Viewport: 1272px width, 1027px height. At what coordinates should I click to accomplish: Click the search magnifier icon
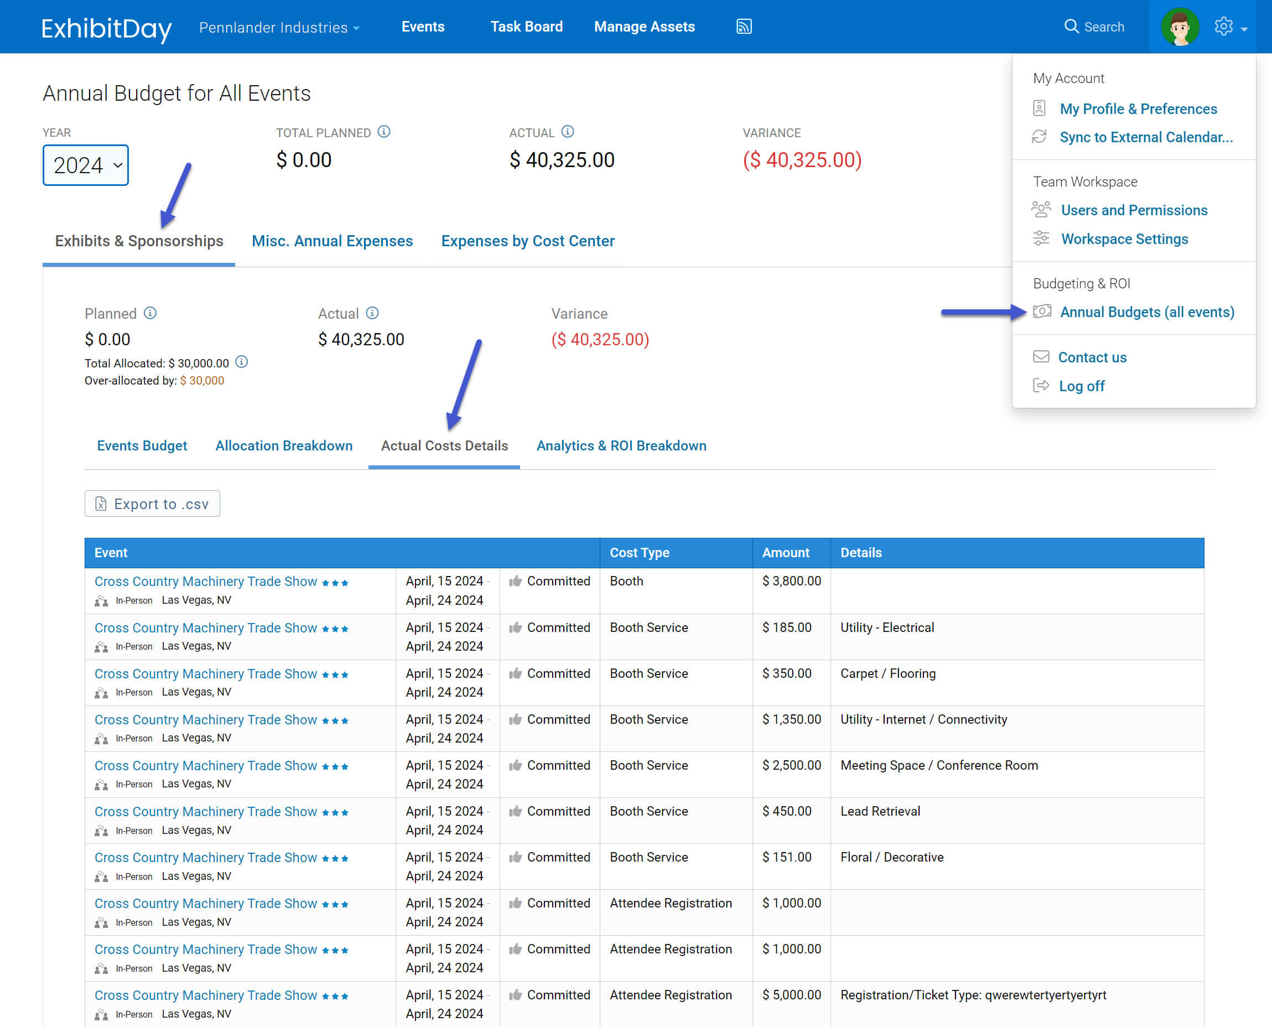[x=1071, y=27]
